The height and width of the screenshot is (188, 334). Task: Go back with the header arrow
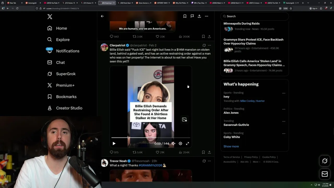pos(102,16)
